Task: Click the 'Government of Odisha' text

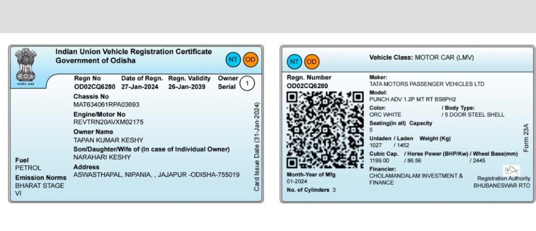Action: [95, 61]
